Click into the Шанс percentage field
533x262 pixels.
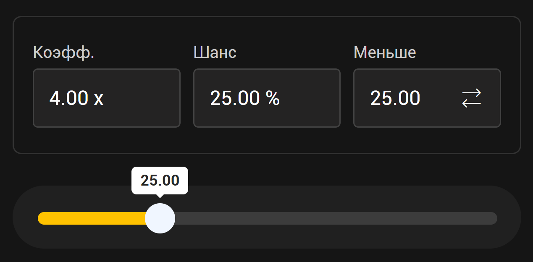266,98
